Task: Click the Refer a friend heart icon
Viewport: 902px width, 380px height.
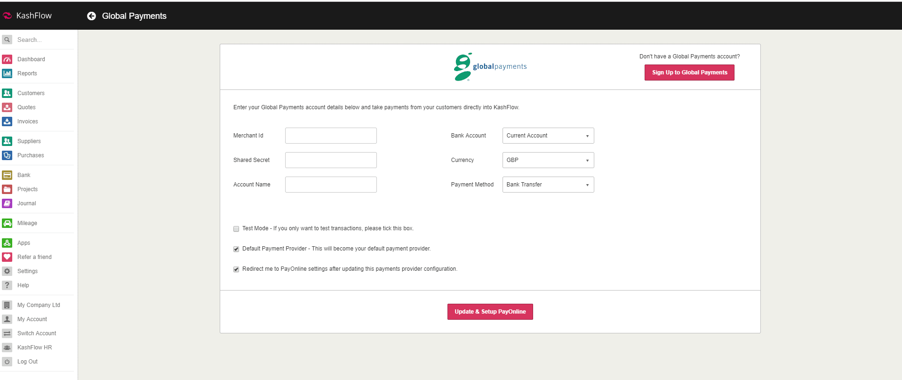Action: 7,257
